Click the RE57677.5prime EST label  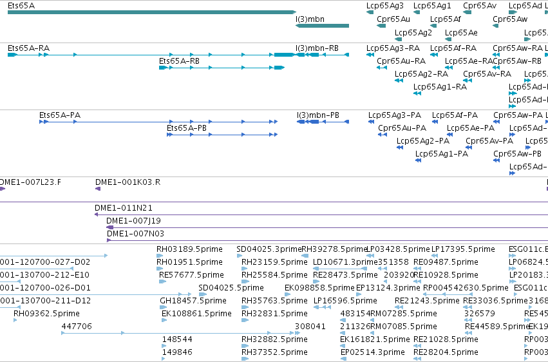(x=191, y=275)
